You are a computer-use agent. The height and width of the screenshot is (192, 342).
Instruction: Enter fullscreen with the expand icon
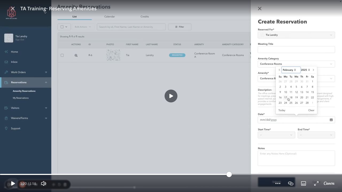point(316,183)
